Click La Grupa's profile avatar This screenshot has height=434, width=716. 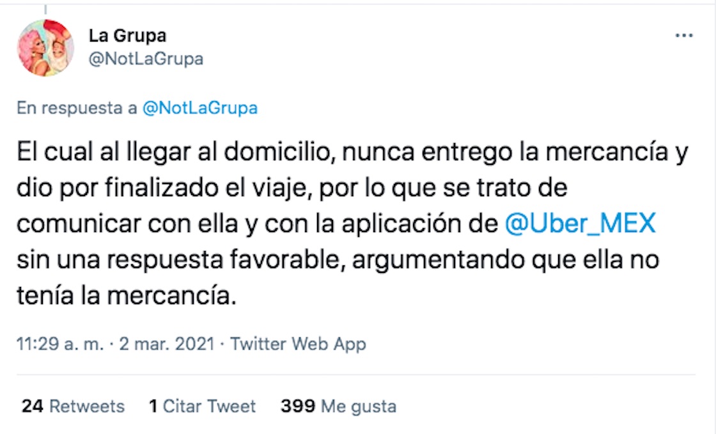pyautogui.click(x=46, y=48)
